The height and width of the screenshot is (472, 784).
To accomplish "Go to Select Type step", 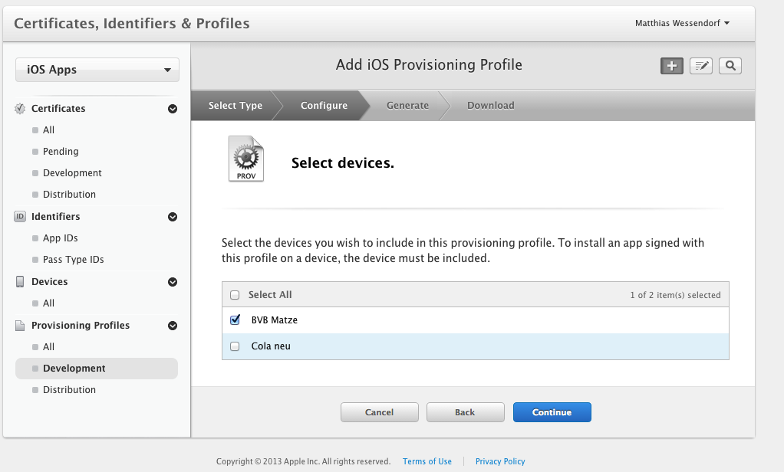I will [x=236, y=106].
